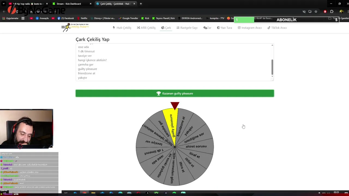Open the Afilli Çekiliş menu item
Viewport: 349px width, 196px height.
pos(146,28)
